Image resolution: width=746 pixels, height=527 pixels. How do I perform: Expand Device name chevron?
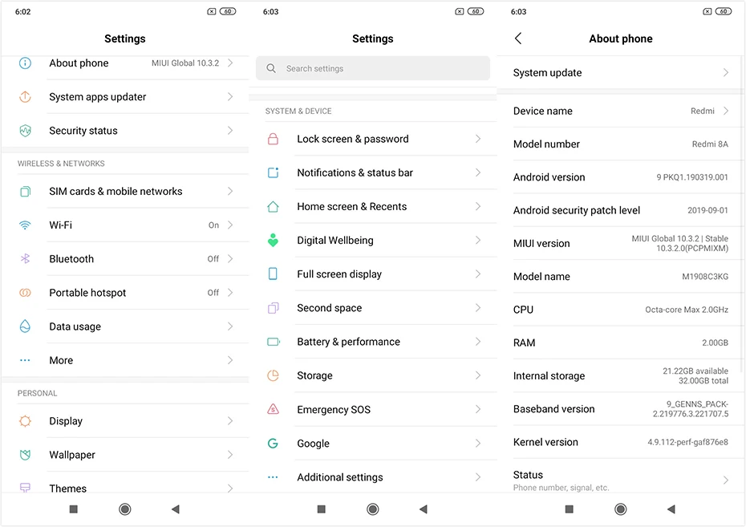coord(726,111)
